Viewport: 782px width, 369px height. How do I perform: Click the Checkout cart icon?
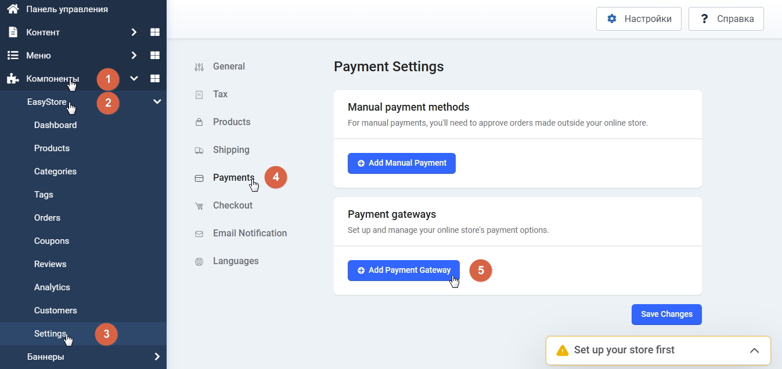tap(199, 206)
